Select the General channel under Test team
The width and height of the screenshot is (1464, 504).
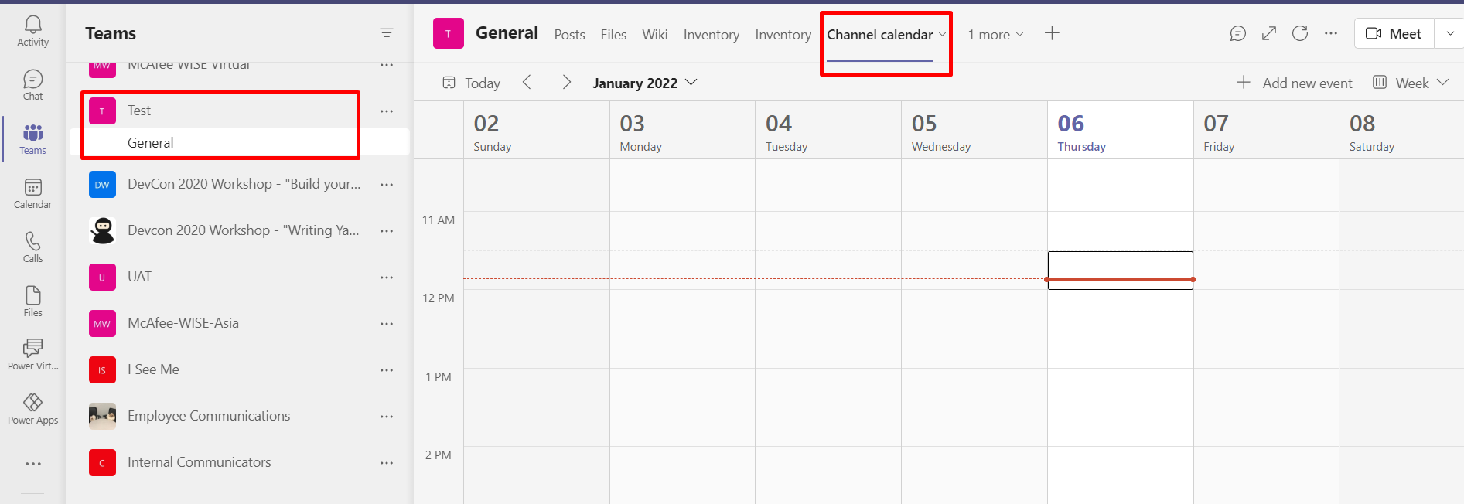(150, 142)
